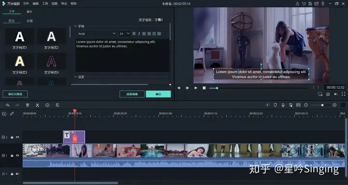Open the voiceover microphone icon
The width and height of the screenshot is (348, 185).
pos(283,105)
